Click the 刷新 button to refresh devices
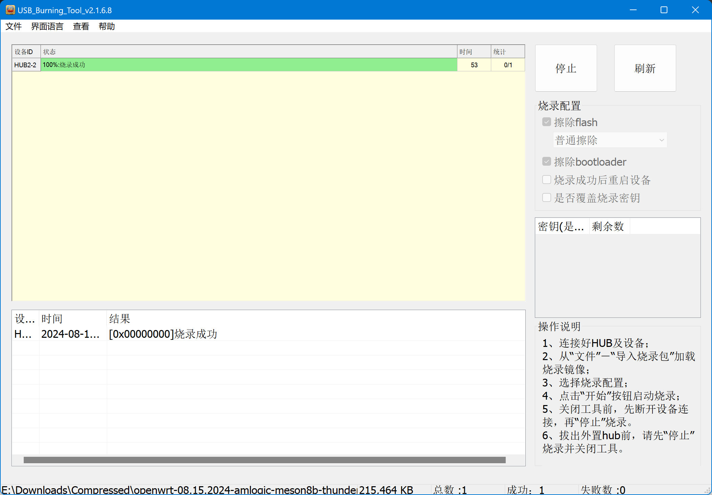 tap(644, 68)
